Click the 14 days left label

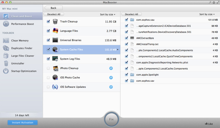click(22, 115)
